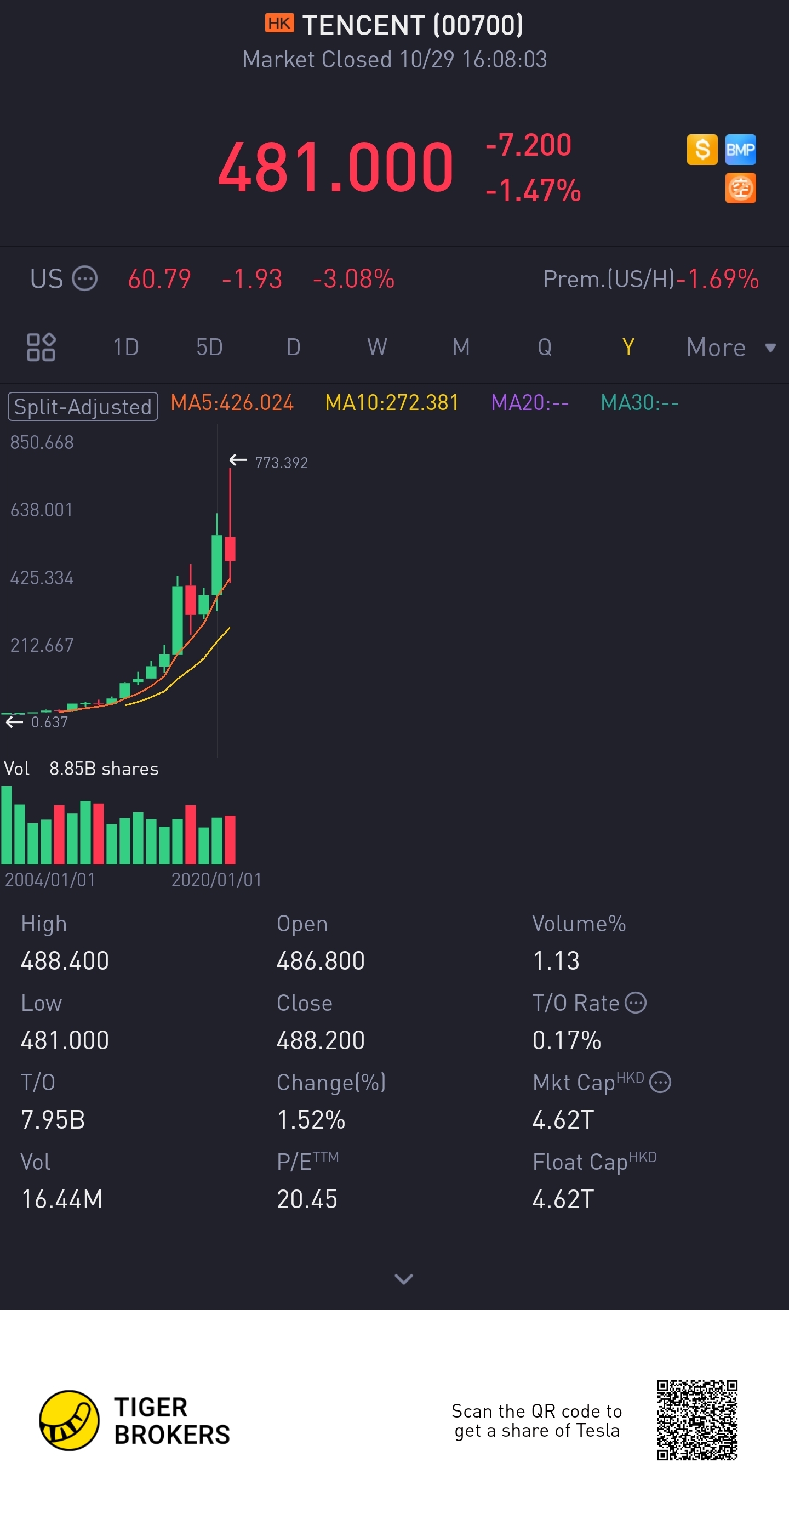Tap the 2004/01/01 date axis label
Image resolution: width=789 pixels, height=1531 pixels.
point(50,880)
